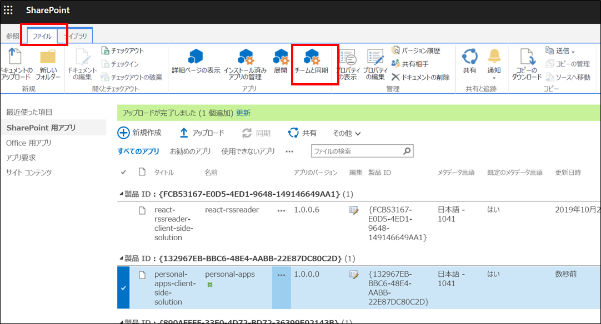The height and width of the screenshot is (324, 601).
Task: Click チェックイン in the ribbon
Action: (120, 64)
